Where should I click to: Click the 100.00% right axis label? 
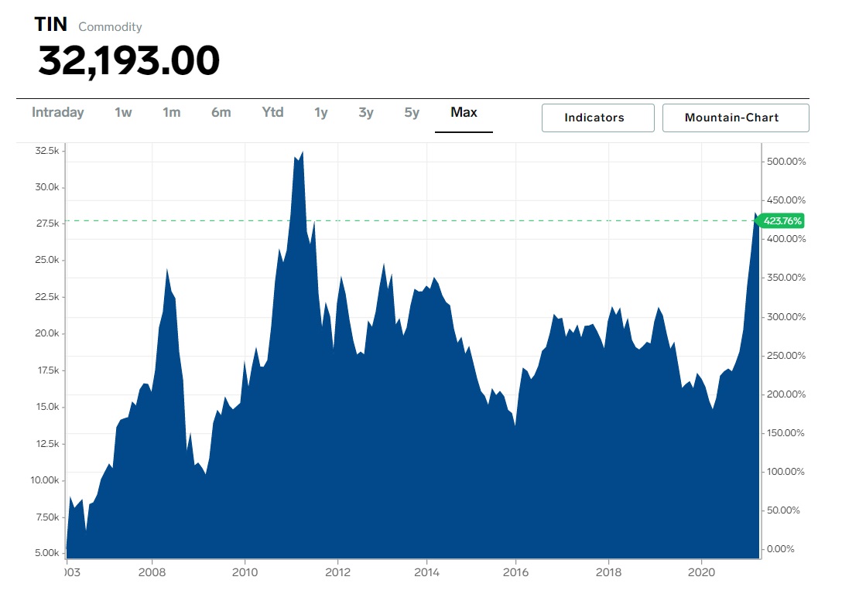786,472
